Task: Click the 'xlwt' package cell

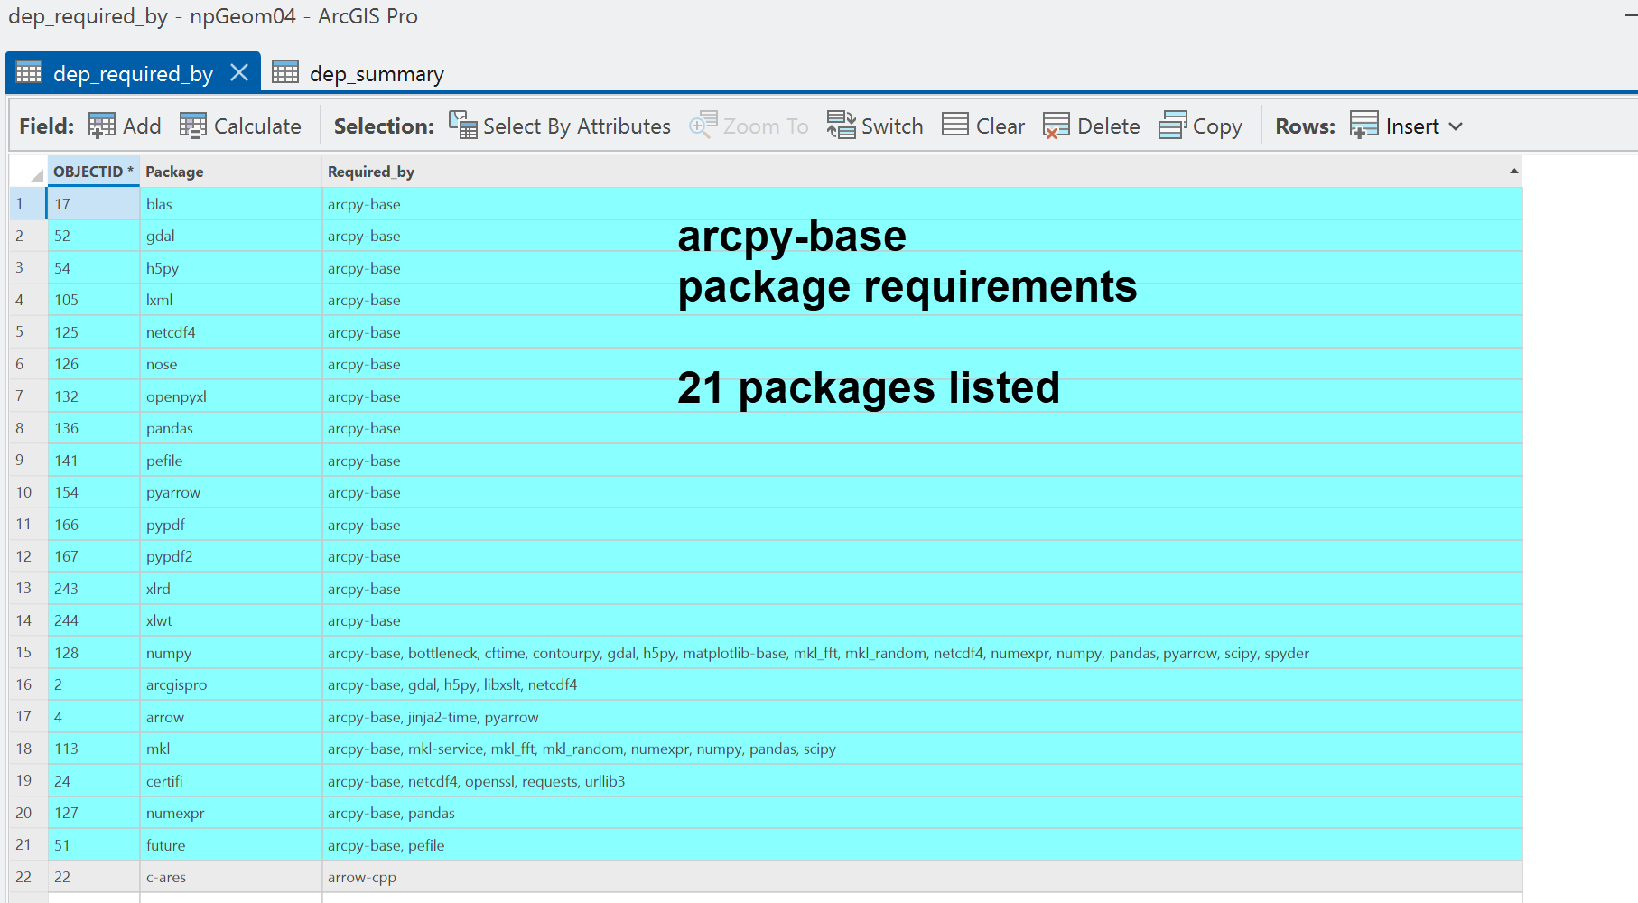Action: (231, 620)
